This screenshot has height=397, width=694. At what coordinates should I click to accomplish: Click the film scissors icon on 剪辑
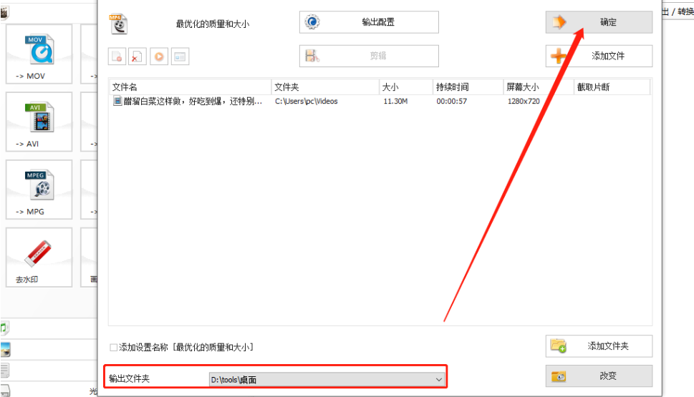(312, 56)
